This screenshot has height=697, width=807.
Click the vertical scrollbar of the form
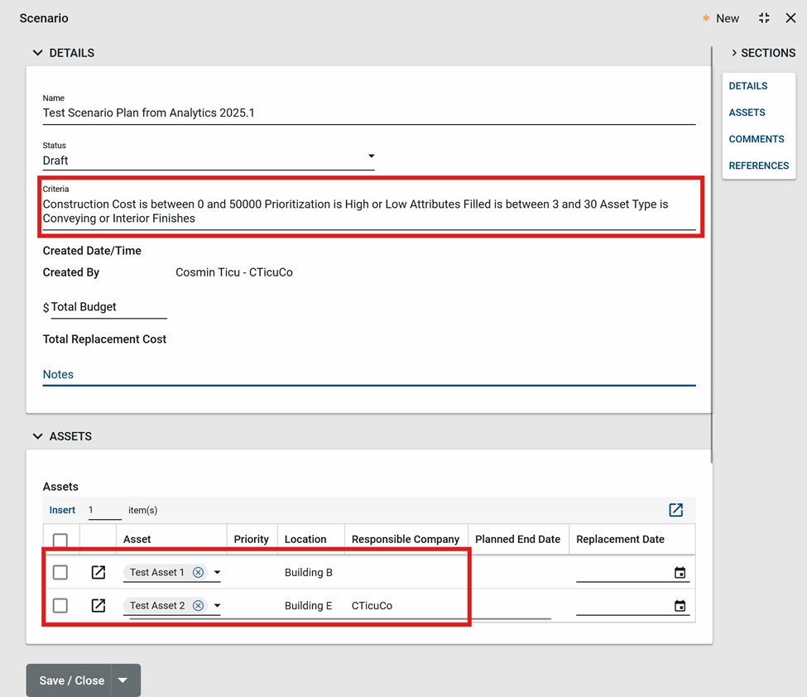pyautogui.click(x=712, y=255)
